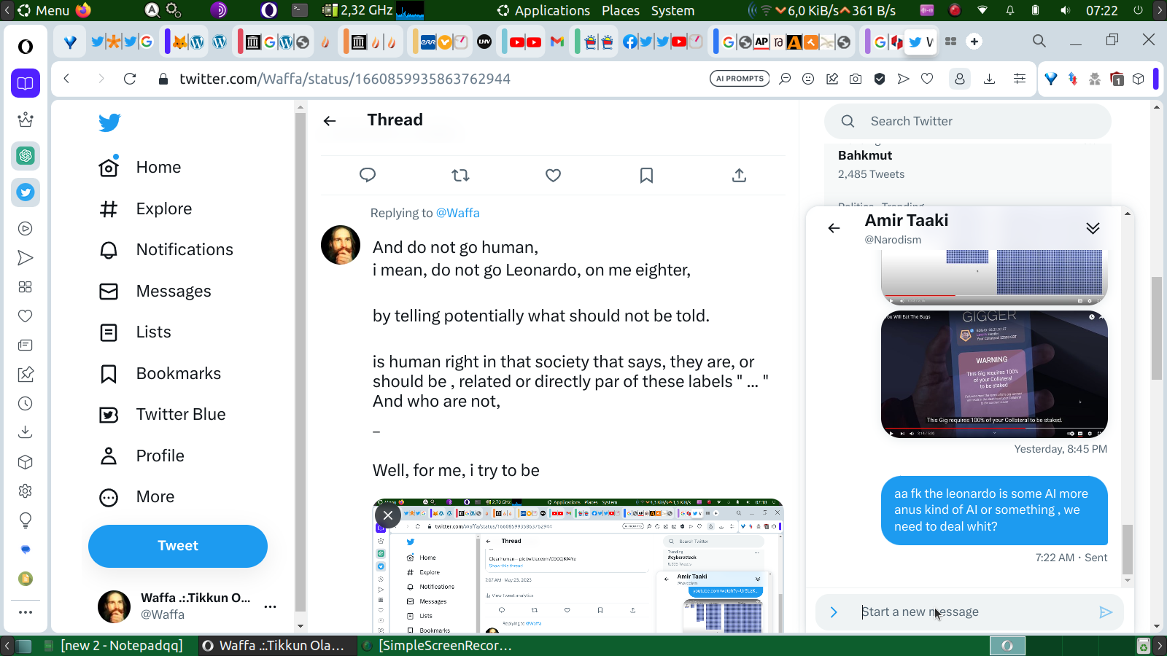This screenshot has width=1167, height=656.
Task: Click the Twitter bird logo
Action: [109, 122]
